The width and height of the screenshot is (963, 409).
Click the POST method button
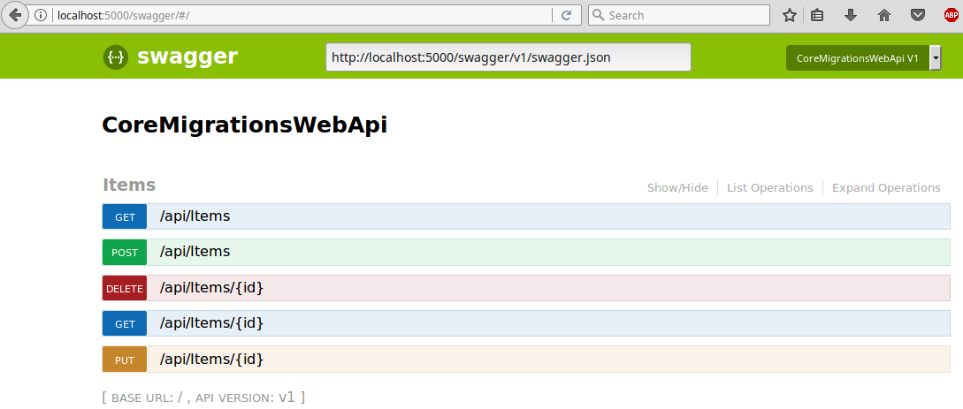(125, 252)
